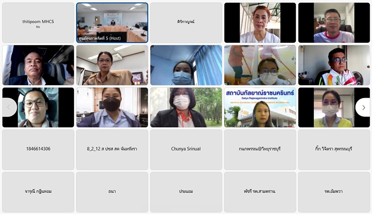The height and width of the screenshot is (214, 372).
Task: Select video of woman in khaki uniform
Action: (x=112, y=65)
